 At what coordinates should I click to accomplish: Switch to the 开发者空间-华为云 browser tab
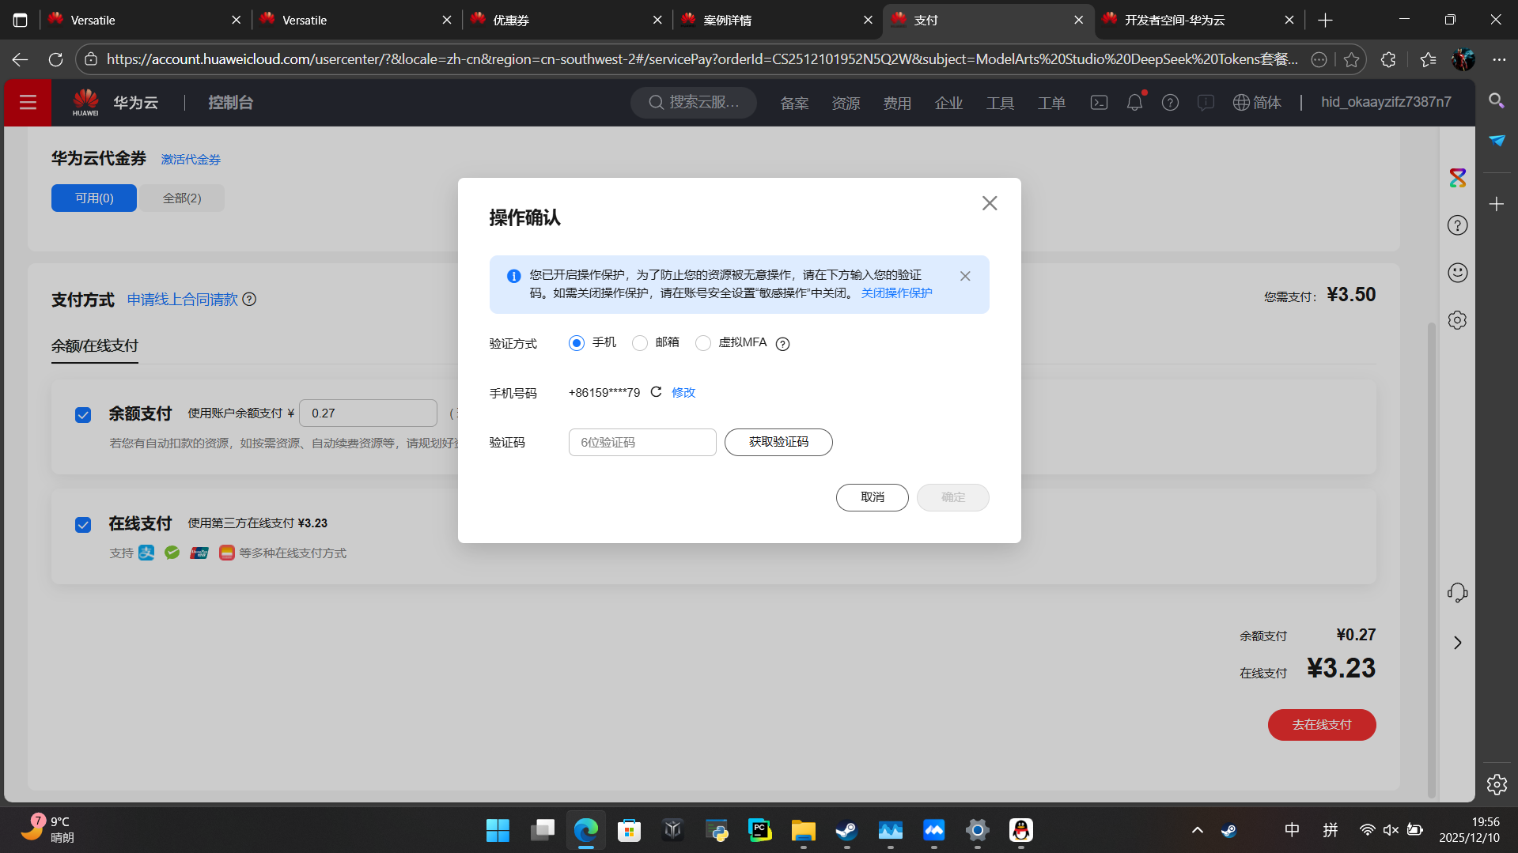[x=1198, y=20]
